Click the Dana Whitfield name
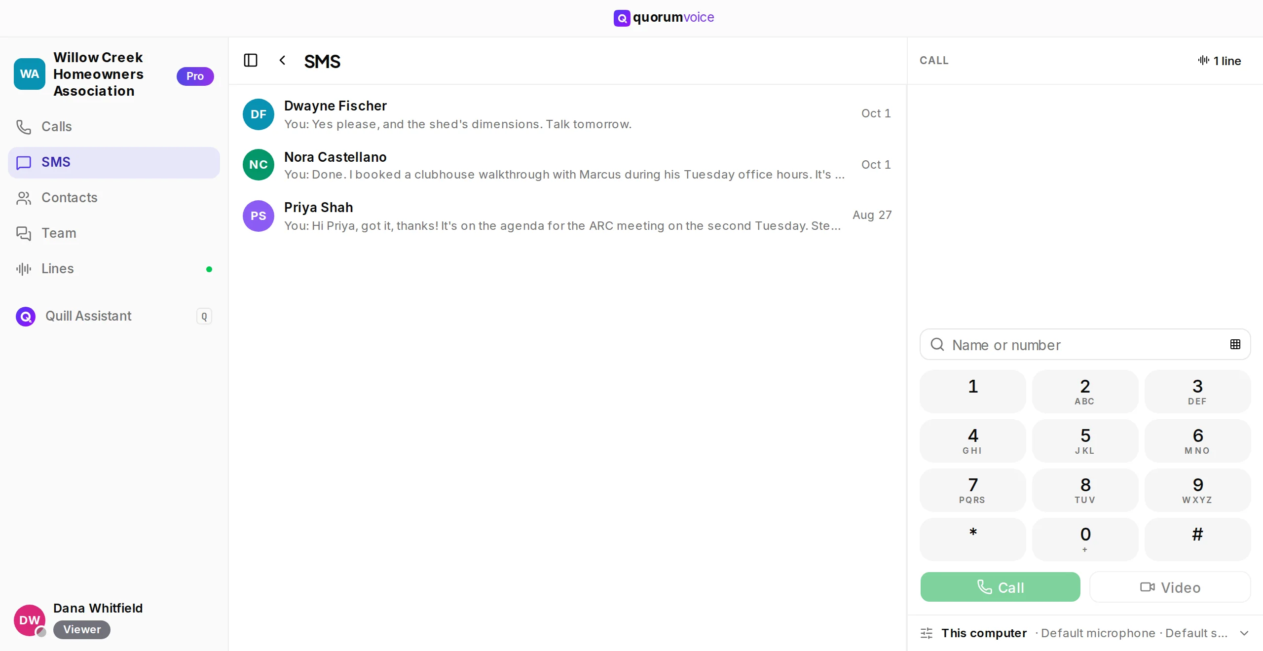This screenshot has height=651, width=1263. pos(98,608)
